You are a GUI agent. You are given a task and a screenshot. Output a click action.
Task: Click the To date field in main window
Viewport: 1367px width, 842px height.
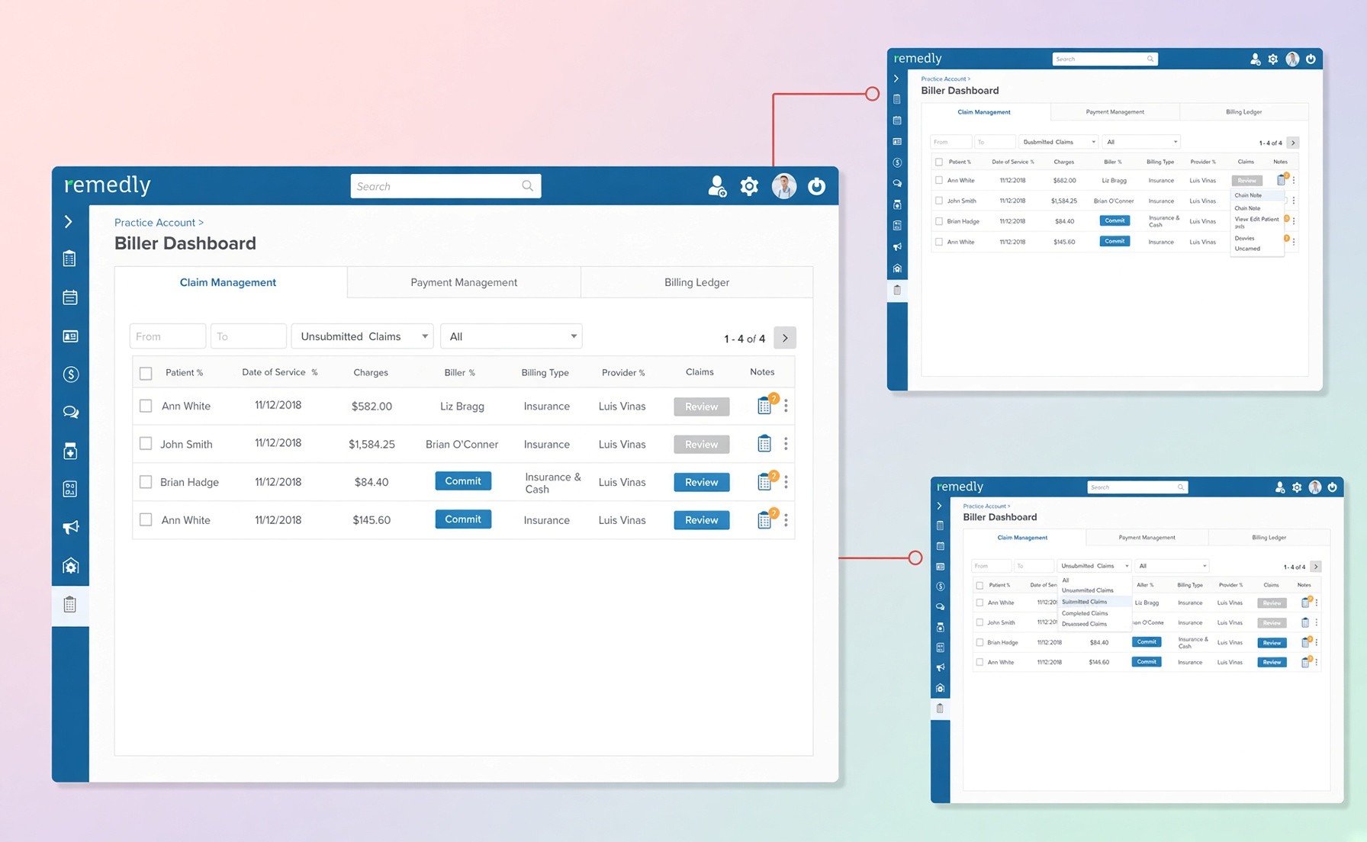tap(248, 336)
